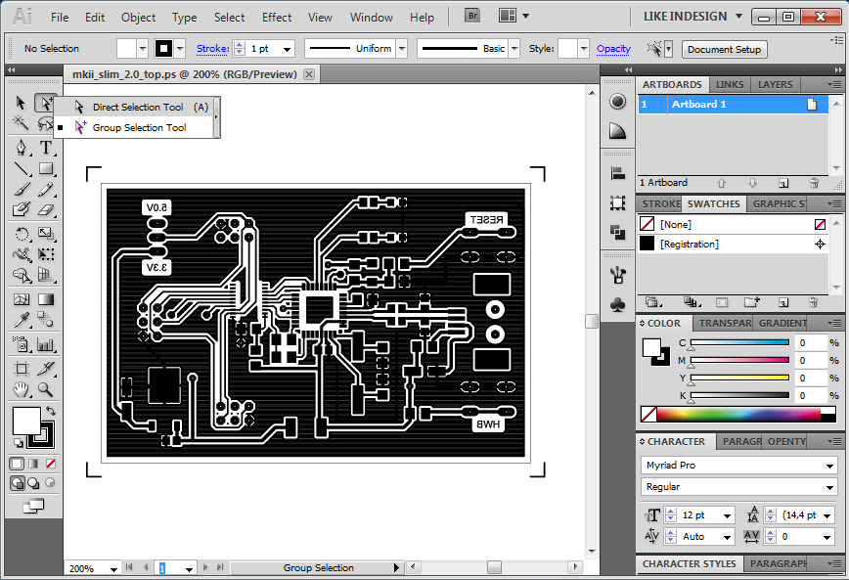The width and height of the screenshot is (849, 580).
Task: Select the black arrow Selection tool
Action: tap(21, 103)
